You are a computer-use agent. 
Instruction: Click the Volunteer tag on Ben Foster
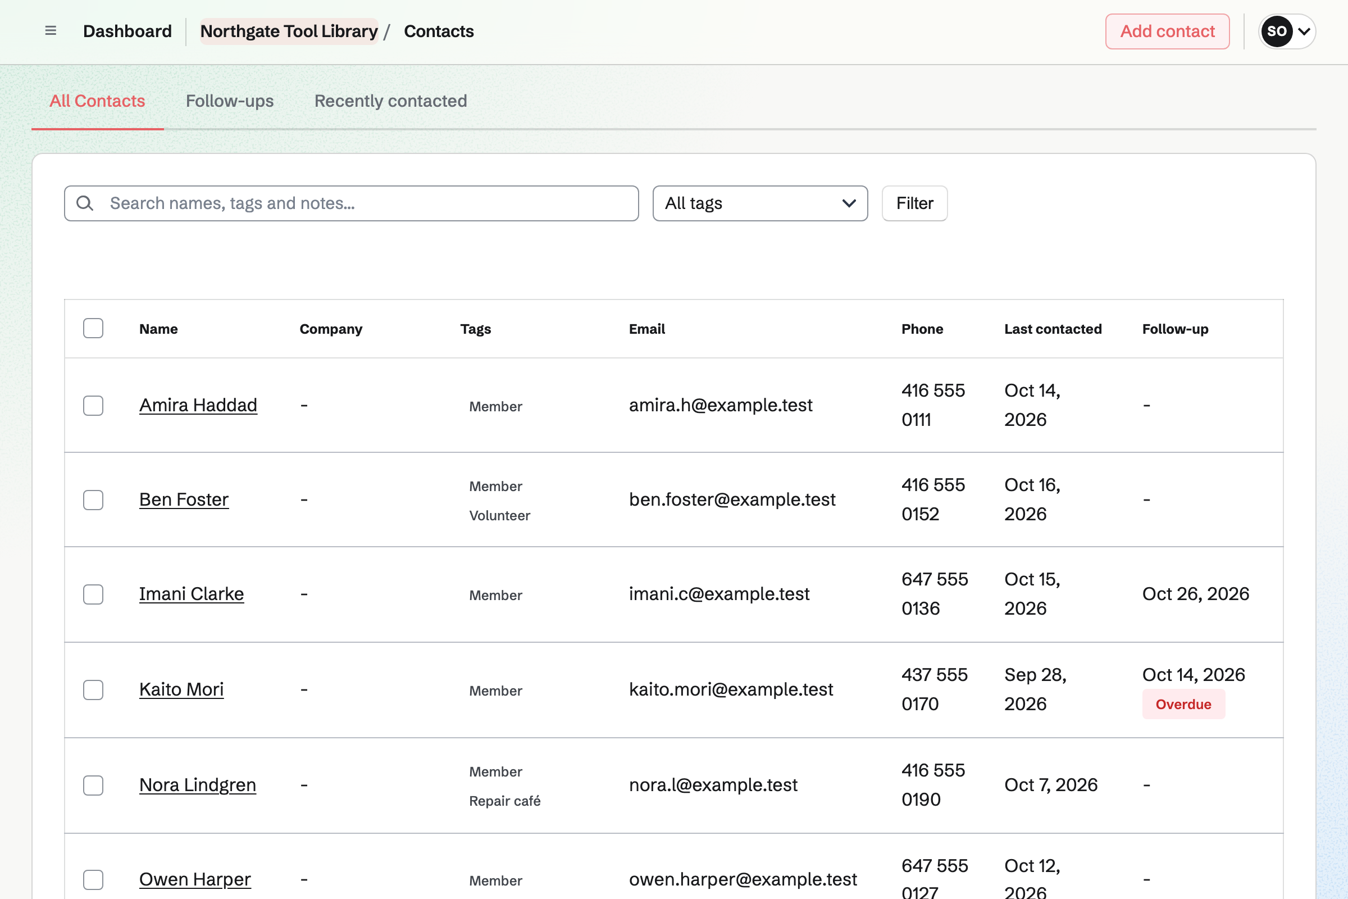point(500,515)
